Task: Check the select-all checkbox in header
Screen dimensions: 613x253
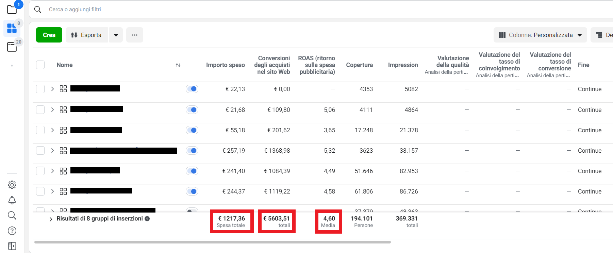Action: click(x=40, y=65)
